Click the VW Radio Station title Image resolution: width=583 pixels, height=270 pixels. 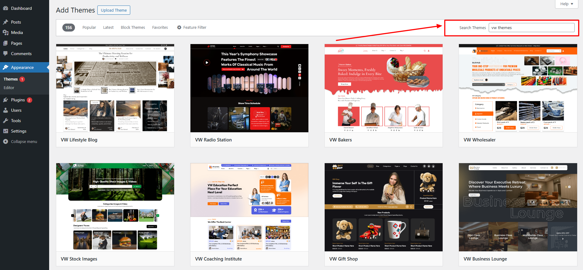point(213,140)
